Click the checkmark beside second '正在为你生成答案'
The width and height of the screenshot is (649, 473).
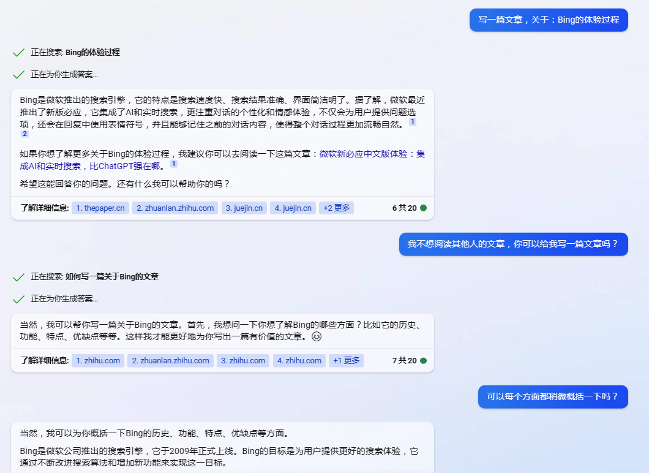coord(18,299)
